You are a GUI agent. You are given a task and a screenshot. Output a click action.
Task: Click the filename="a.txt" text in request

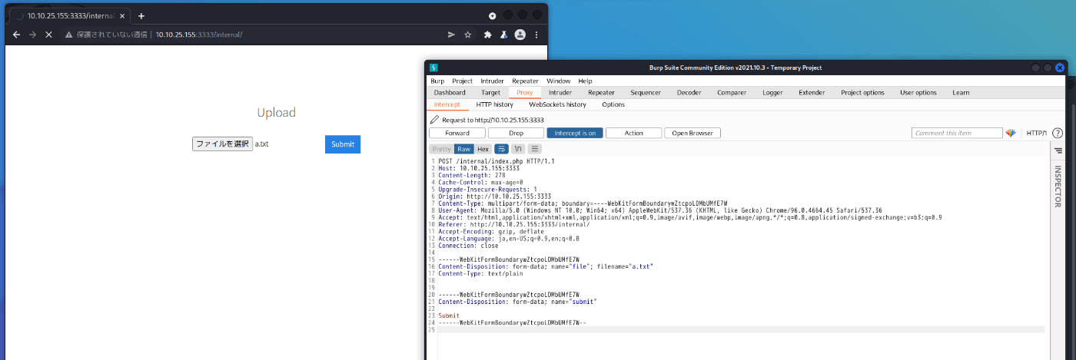tap(626, 266)
